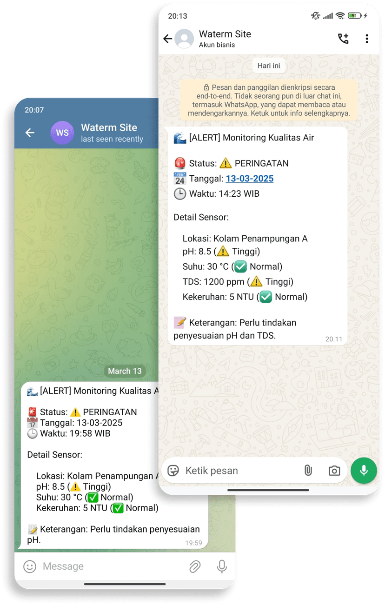Open Waterm Site WhatsApp profile picture
Image resolution: width=385 pixels, height=605 pixels.
point(184,39)
